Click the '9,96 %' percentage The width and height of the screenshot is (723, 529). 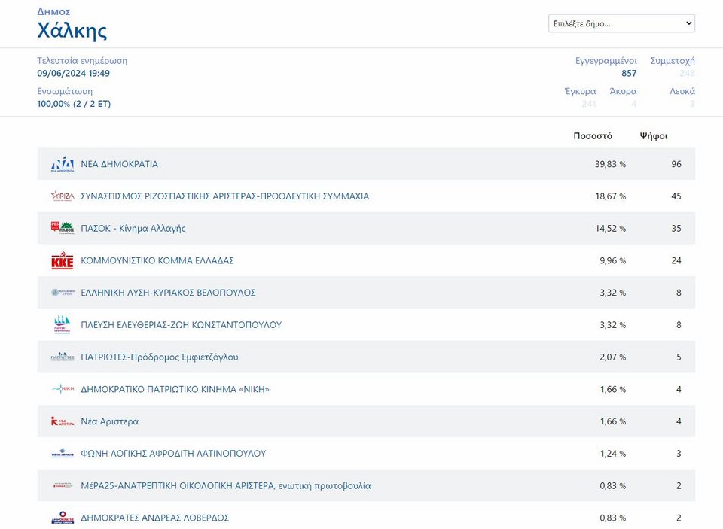coord(613,261)
